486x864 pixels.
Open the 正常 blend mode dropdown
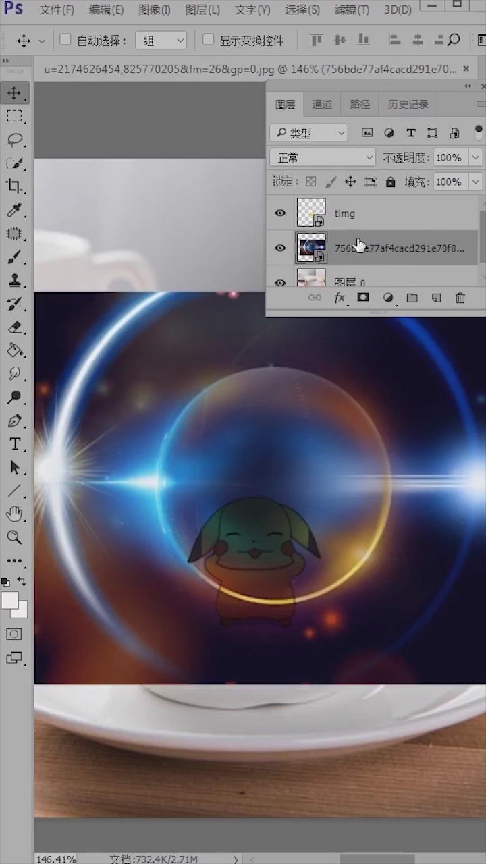(x=323, y=157)
